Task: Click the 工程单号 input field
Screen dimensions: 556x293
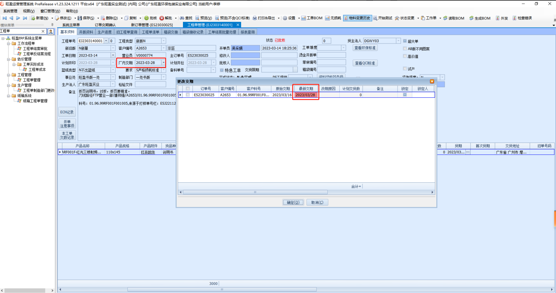Action: [91, 41]
